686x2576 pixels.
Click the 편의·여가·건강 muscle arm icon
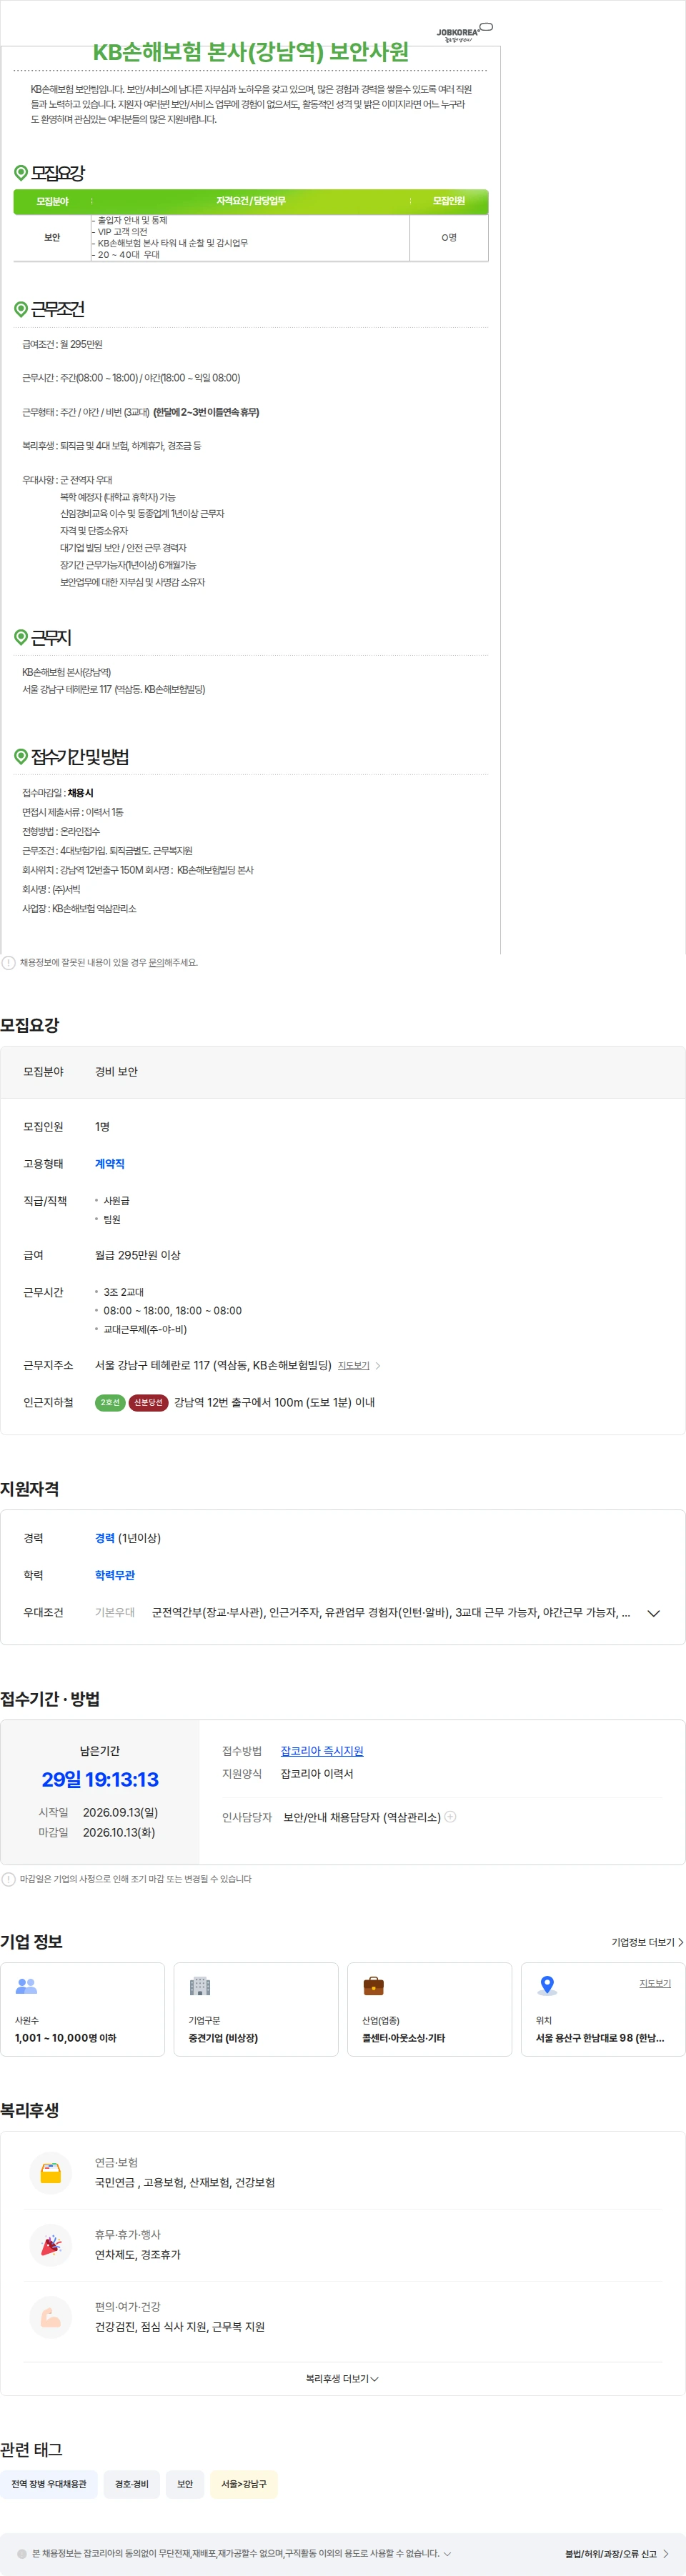click(x=51, y=2317)
